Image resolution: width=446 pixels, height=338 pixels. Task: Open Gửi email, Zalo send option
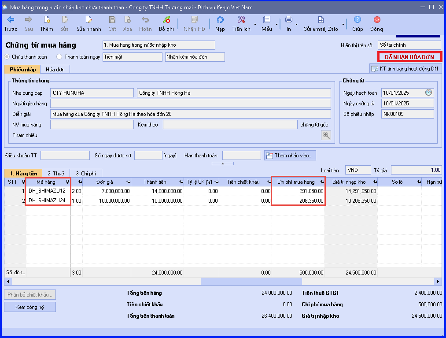(x=321, y=23)
